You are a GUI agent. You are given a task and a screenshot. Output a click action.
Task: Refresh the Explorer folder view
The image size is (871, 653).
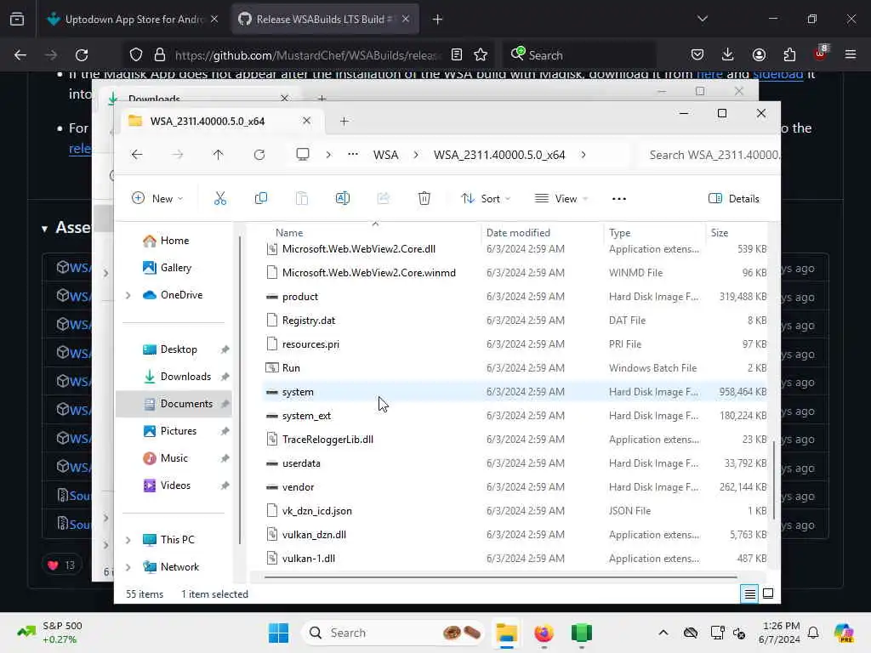pyautogui.click(x=259, y=155)
